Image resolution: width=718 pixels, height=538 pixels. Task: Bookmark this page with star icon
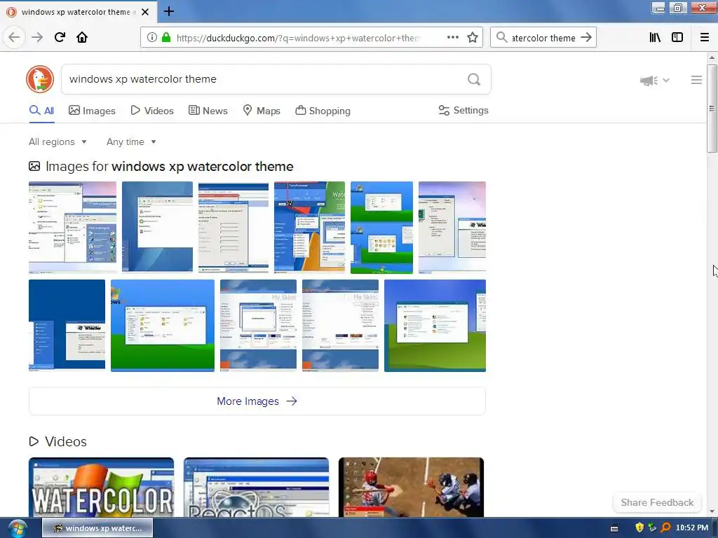click(473, 38)
